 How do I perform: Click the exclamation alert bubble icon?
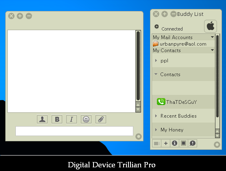pos(192,143)
